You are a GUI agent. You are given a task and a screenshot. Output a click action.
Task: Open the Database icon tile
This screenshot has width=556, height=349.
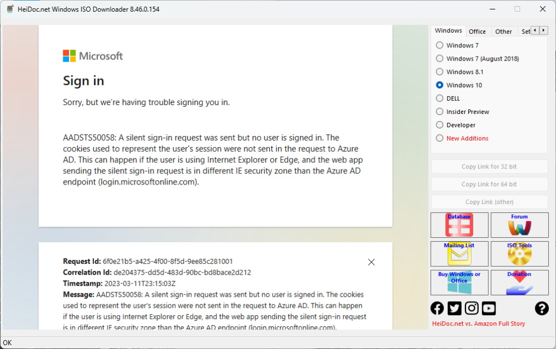click(x=459, y=225)
